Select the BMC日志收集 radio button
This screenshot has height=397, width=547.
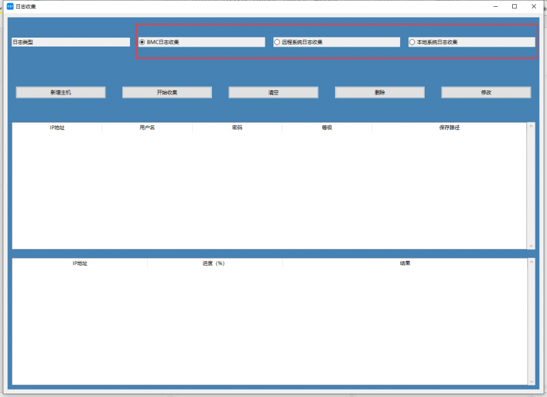[142, 42]
